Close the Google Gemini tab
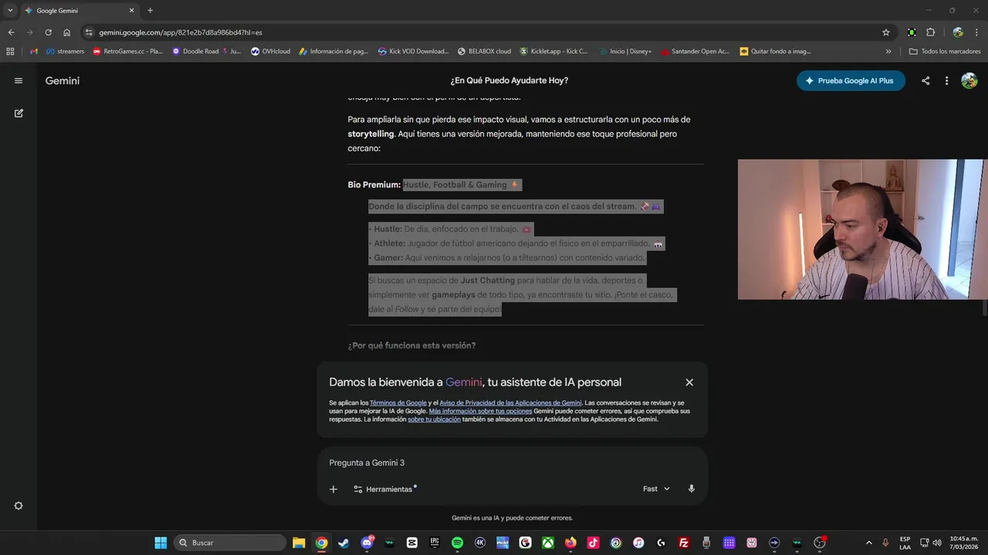This screenshot has height=555, width=988. coord(131,11)
